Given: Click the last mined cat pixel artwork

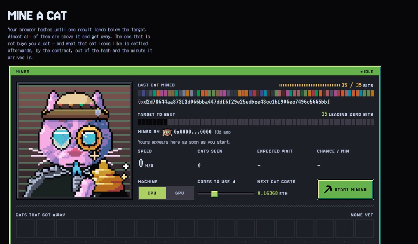Looking at the screenshot, I should pos(75,141).
